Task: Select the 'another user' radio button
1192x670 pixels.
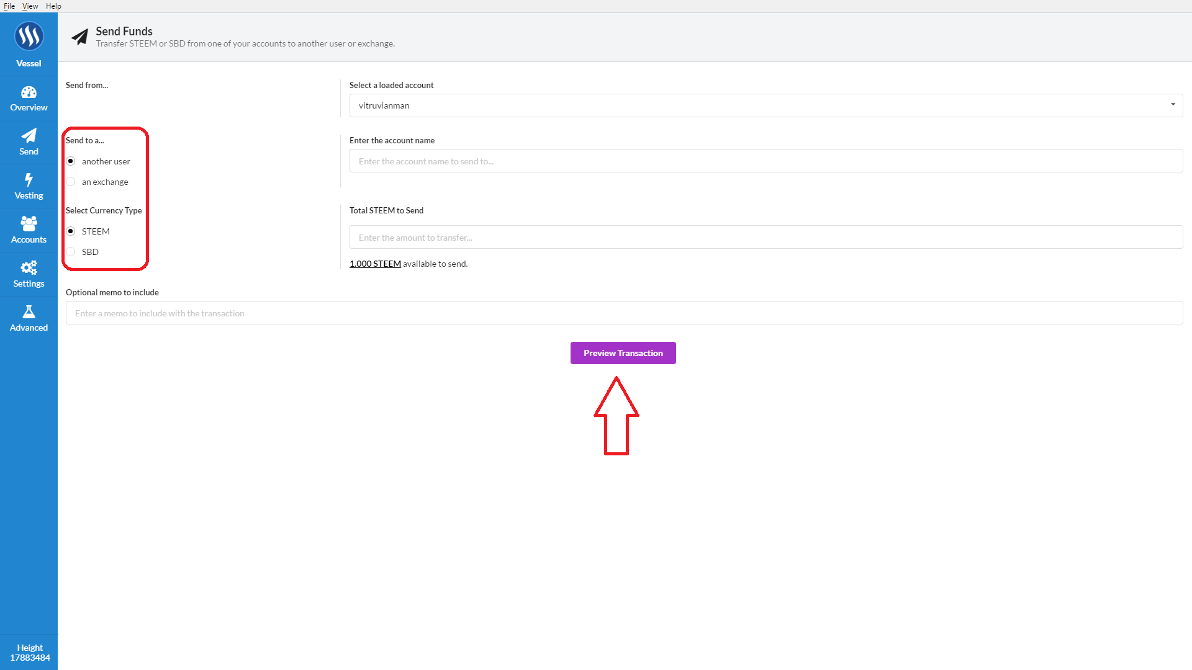Action: point(71,161)
